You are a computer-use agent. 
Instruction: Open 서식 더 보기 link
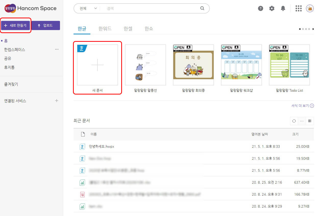pos(300,105)
